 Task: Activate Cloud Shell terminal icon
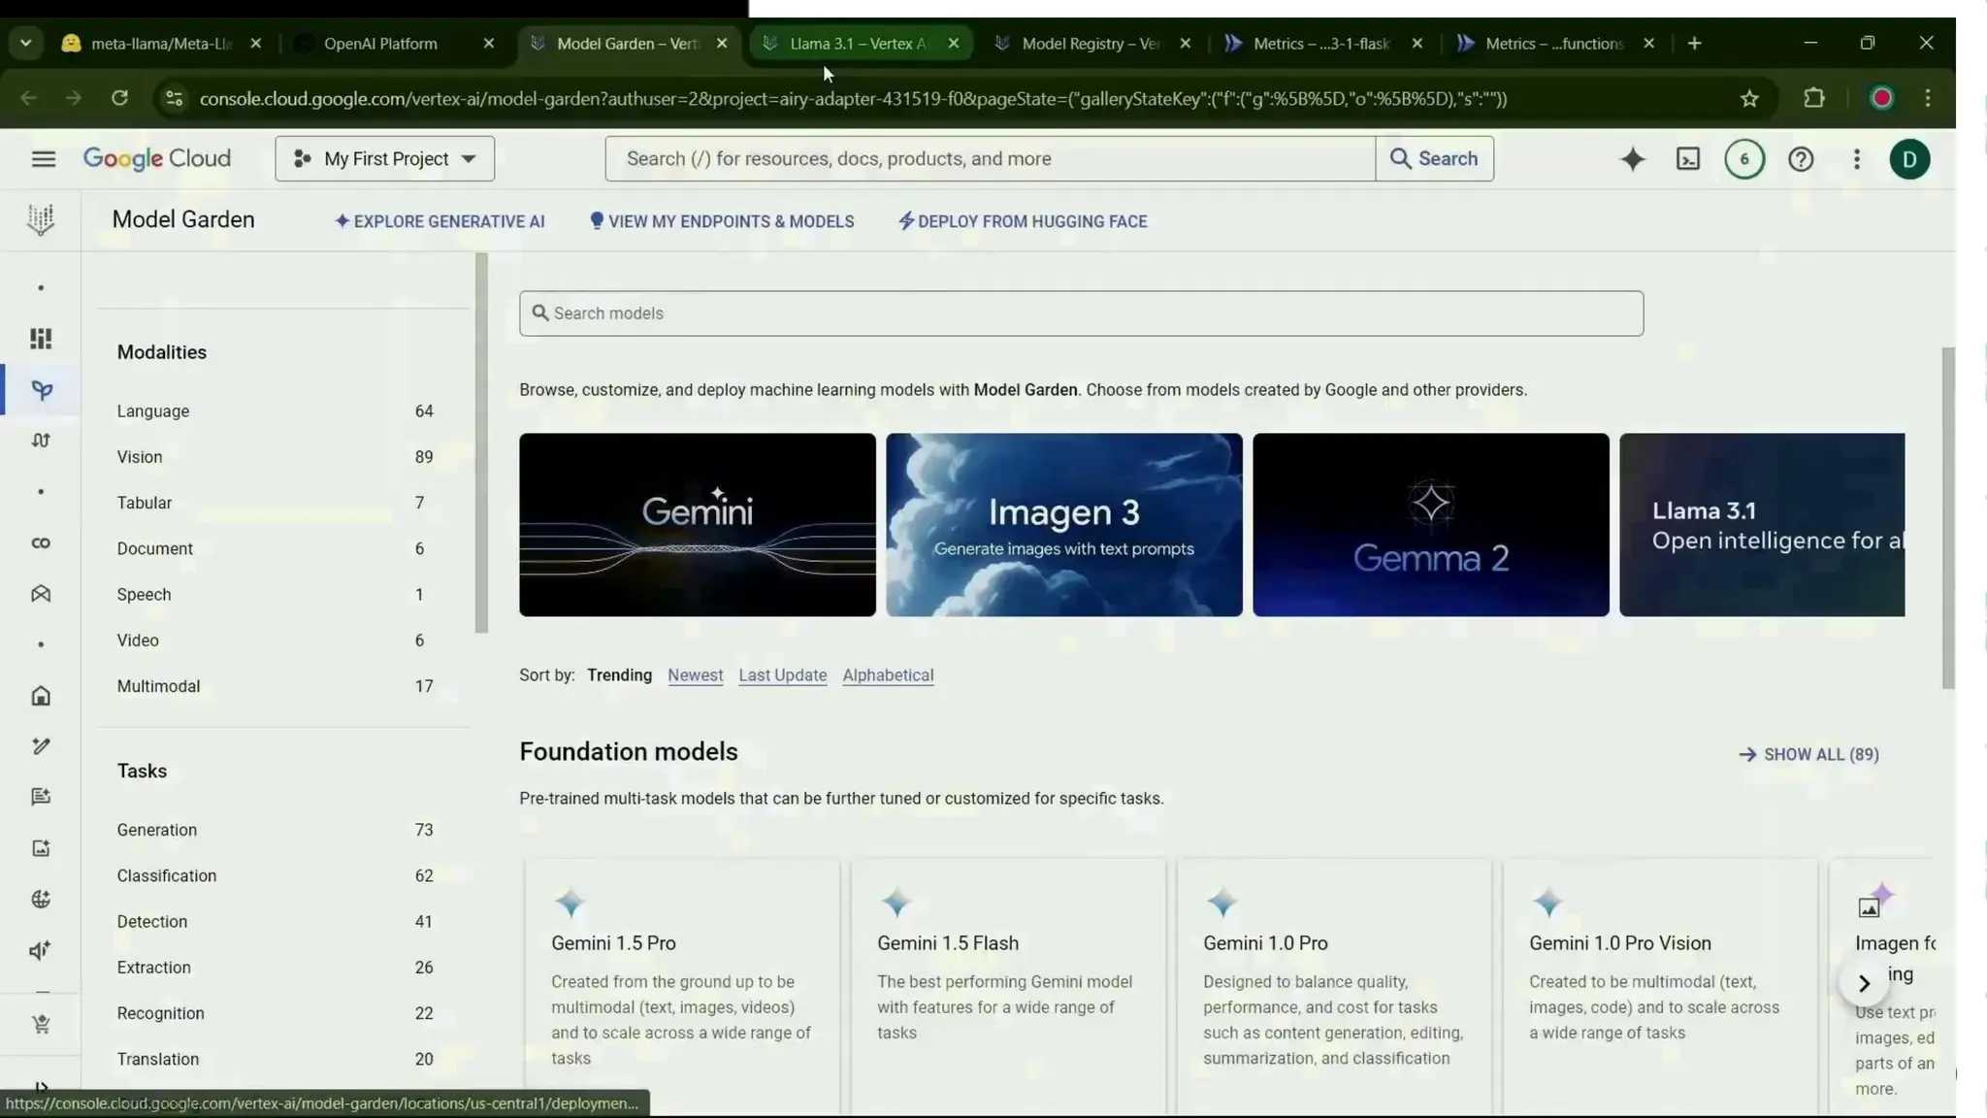coord(1688,159)
